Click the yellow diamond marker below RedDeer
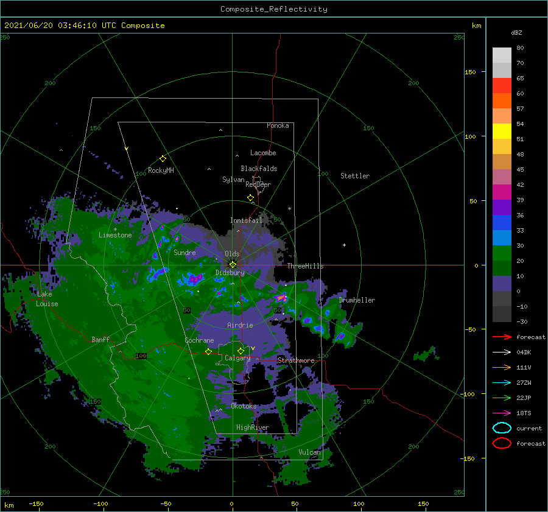This screenshot has width=548, height=512. coord(251,198)
